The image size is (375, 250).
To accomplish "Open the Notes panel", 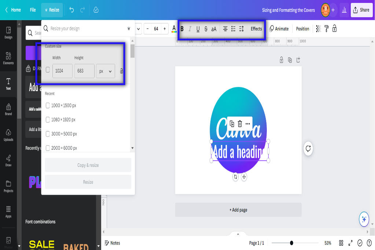I will coord(112,243).
